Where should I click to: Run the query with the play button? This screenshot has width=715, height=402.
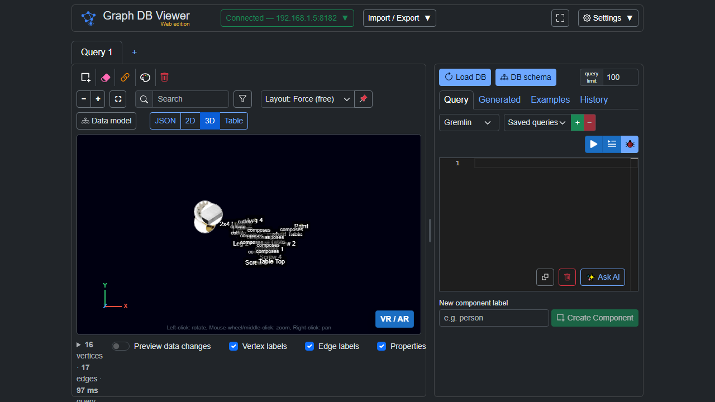(594, 144)
